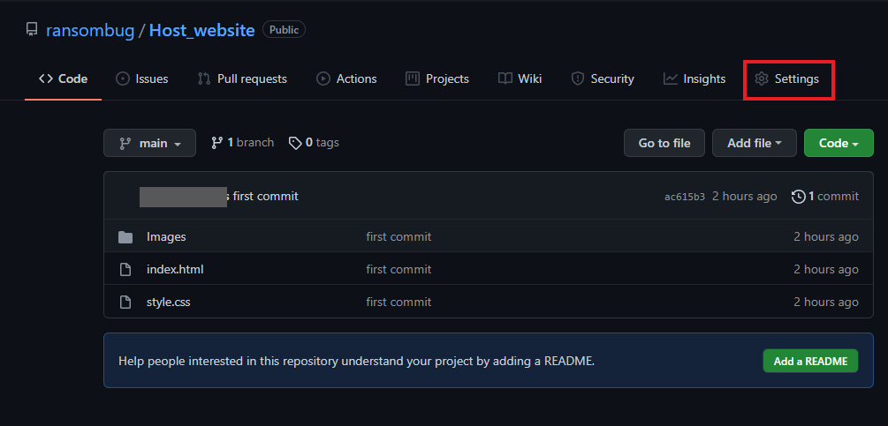888x426 pixels.
Task: Click the tag icon next to tags
Action: pyautogui.click(x=295, y=143)
